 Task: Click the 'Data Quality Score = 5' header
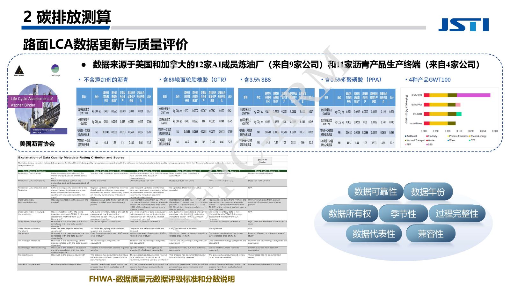267,171
